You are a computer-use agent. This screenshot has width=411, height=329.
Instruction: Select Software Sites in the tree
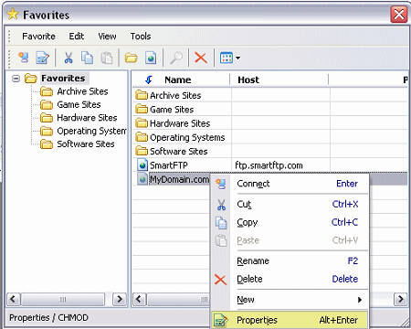(86, 143)
